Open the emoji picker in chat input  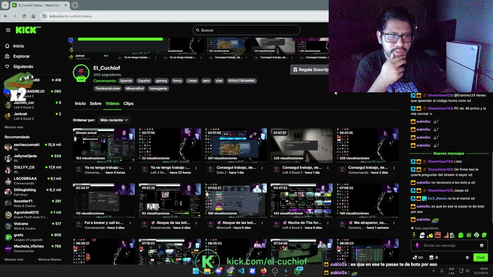pyautogui.click(x=481, y=245)
